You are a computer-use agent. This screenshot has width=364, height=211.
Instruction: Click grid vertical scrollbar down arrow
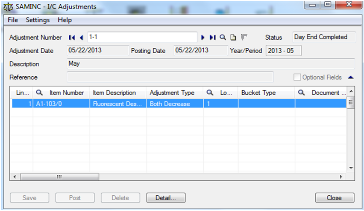tap(351, 168)
